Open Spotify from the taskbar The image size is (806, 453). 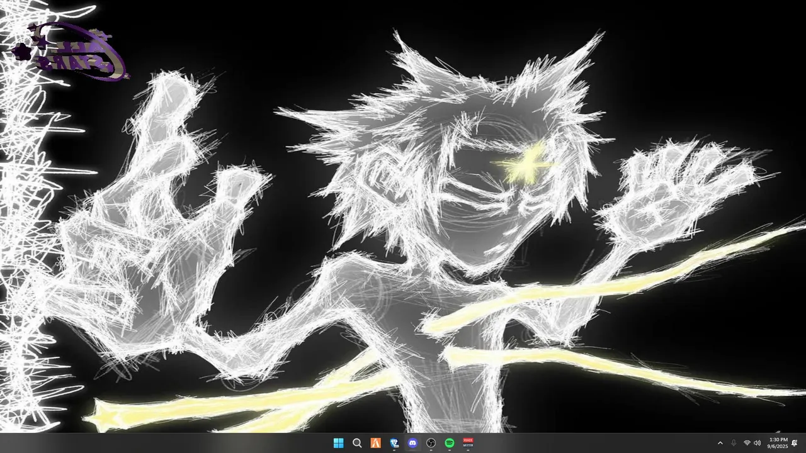click(x=450, y=443)
